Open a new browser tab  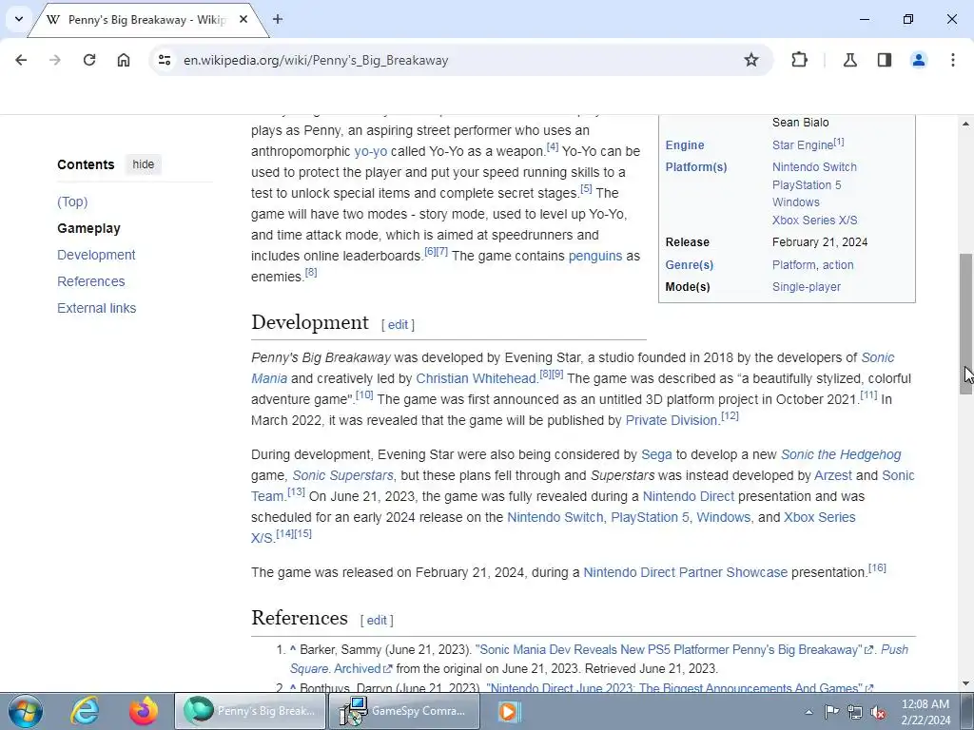click(278, 19)
